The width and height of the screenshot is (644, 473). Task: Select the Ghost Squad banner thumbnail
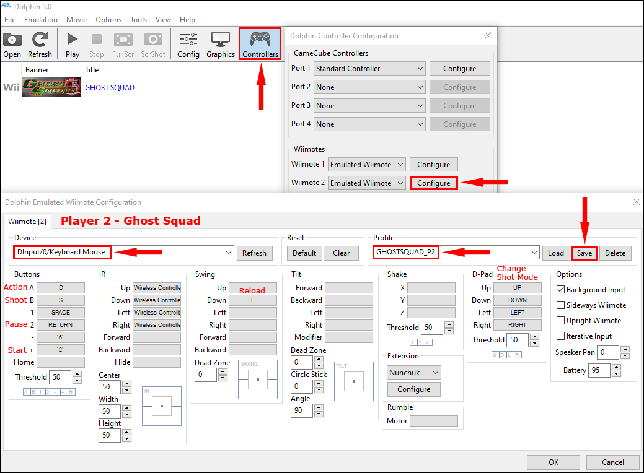tap(51, 87)
